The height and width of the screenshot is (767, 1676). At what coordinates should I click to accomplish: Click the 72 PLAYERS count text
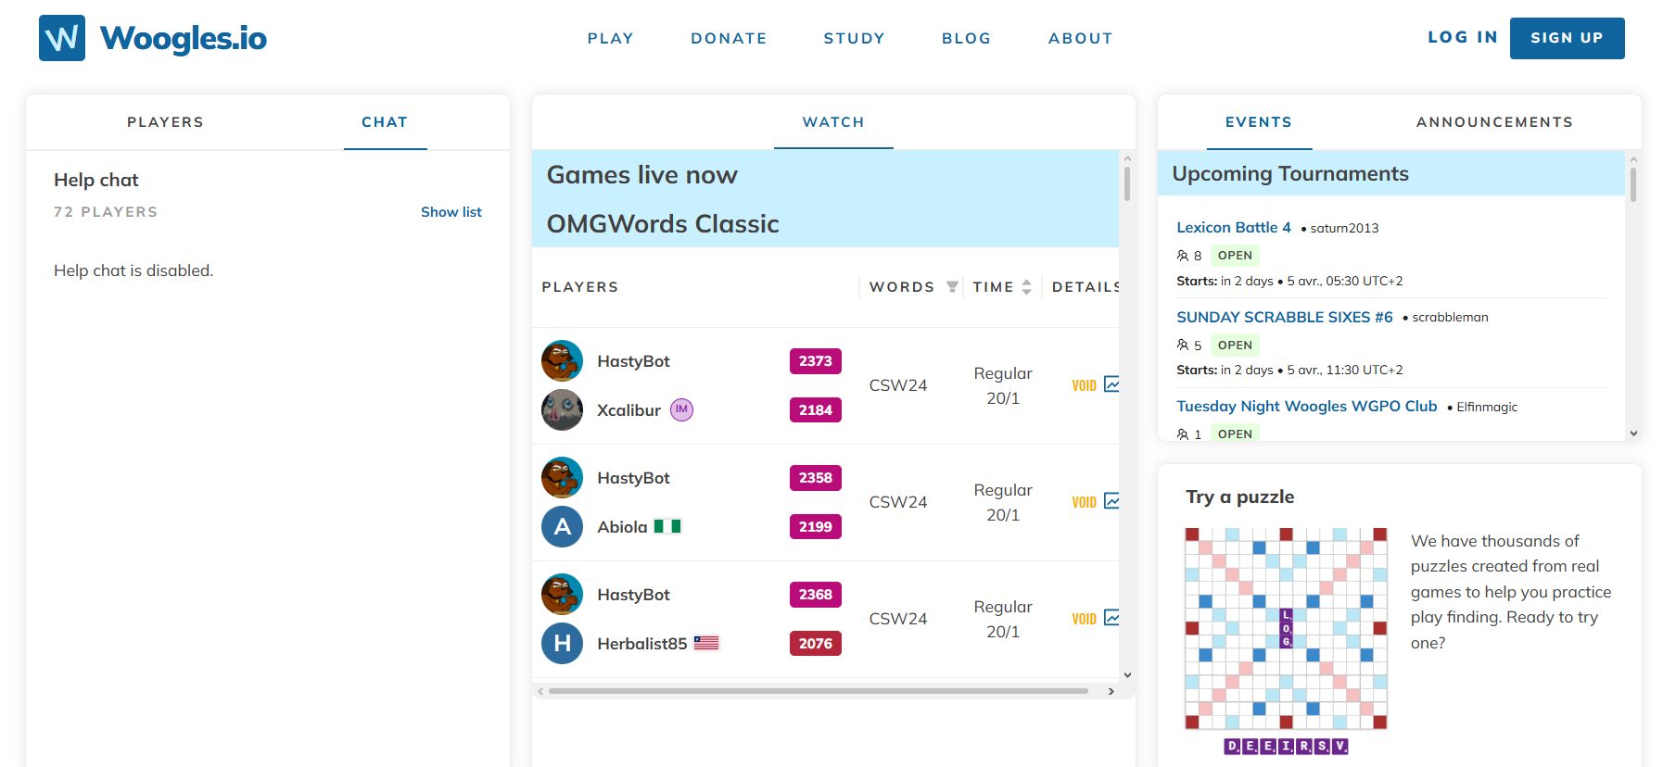point(106,212)
